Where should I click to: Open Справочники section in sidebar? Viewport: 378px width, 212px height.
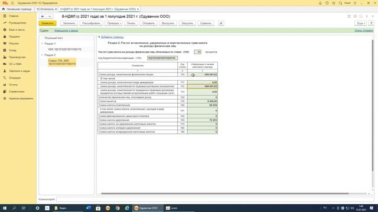click(x=17, y=92)
